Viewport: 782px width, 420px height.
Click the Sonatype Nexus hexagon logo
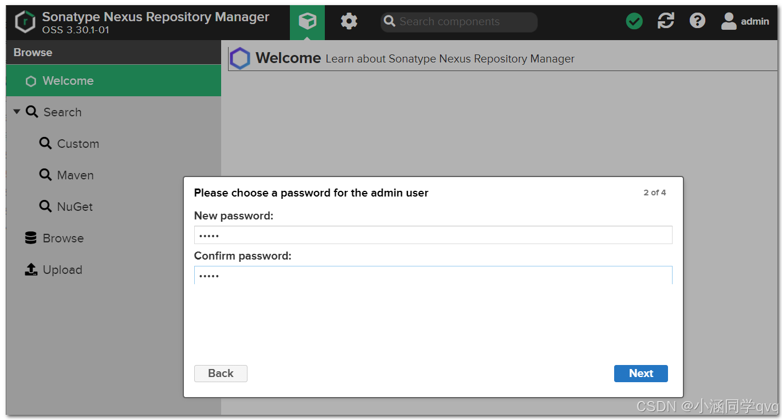pyautogui.click(x=25, y=22)
